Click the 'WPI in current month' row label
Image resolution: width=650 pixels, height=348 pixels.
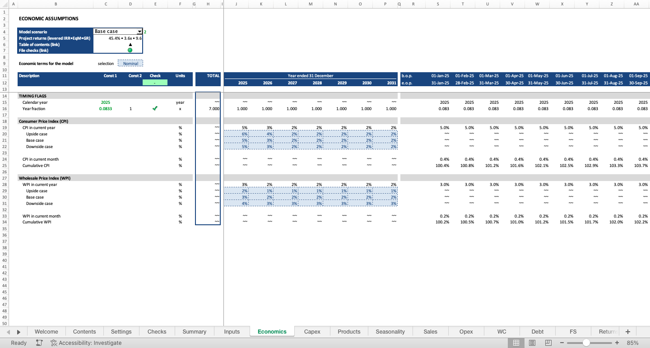coord(42,216)
